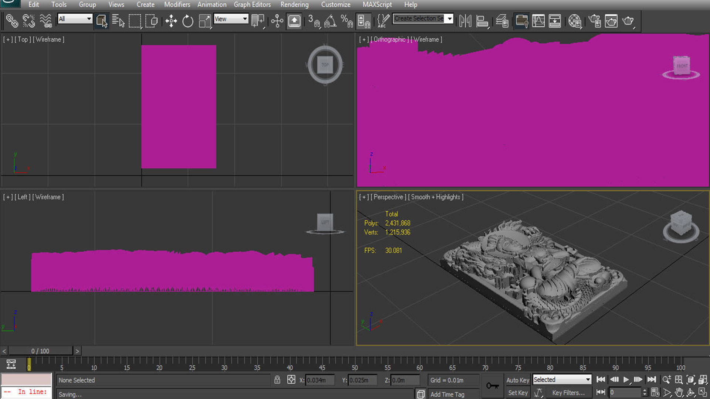This screenshot has height=399, width=710.
Task: Select the Select and Move tool
Action: tap(171, 21)
